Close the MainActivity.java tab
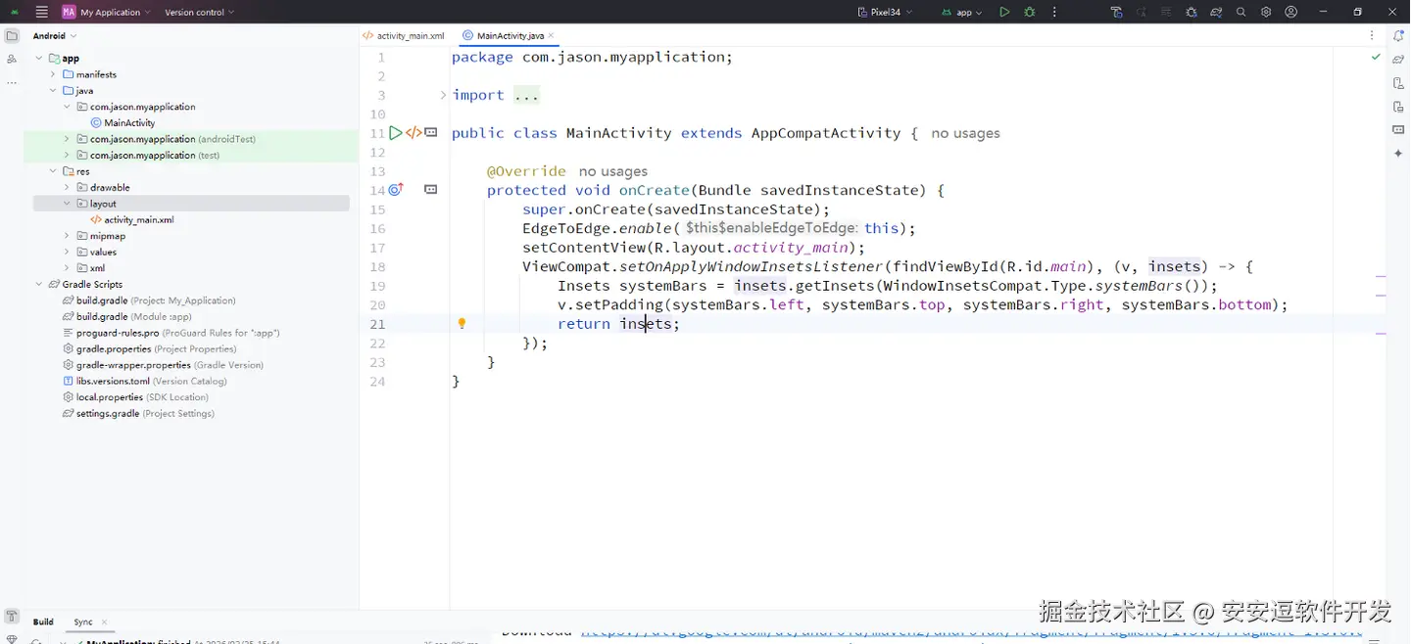This screenshot has height=644, width=1411. click(x=551, y=35)
